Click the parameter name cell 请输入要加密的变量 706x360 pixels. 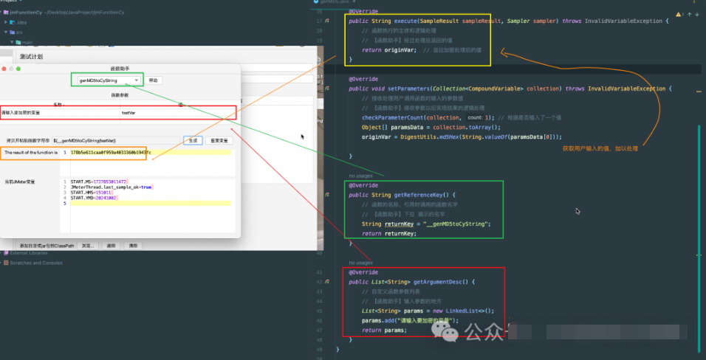[60, 112]
